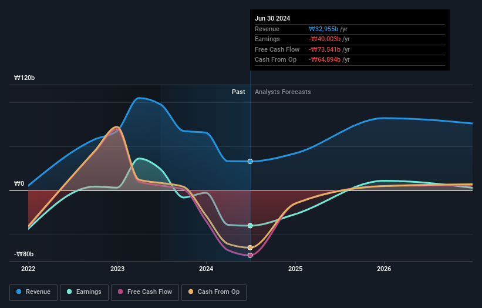Select the 2024 x-axis label
Screen dimensions: 482x308
click(x=206, y=269)
